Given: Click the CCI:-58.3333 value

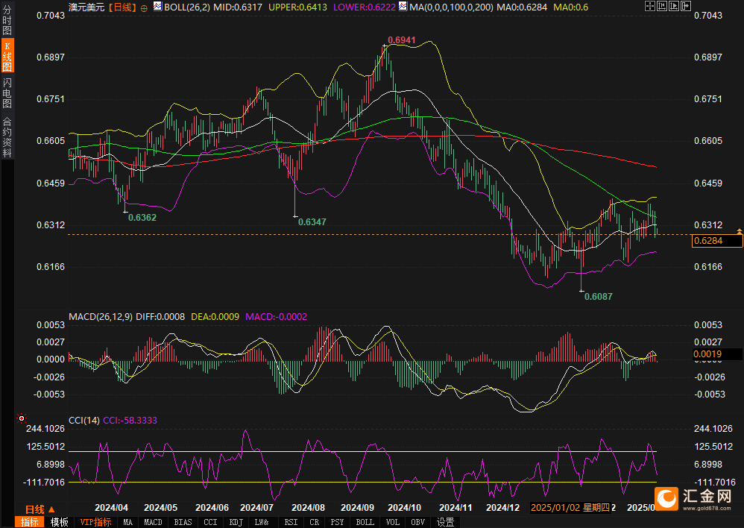Looking at the screenshot, I should click(x=130, y=420).
